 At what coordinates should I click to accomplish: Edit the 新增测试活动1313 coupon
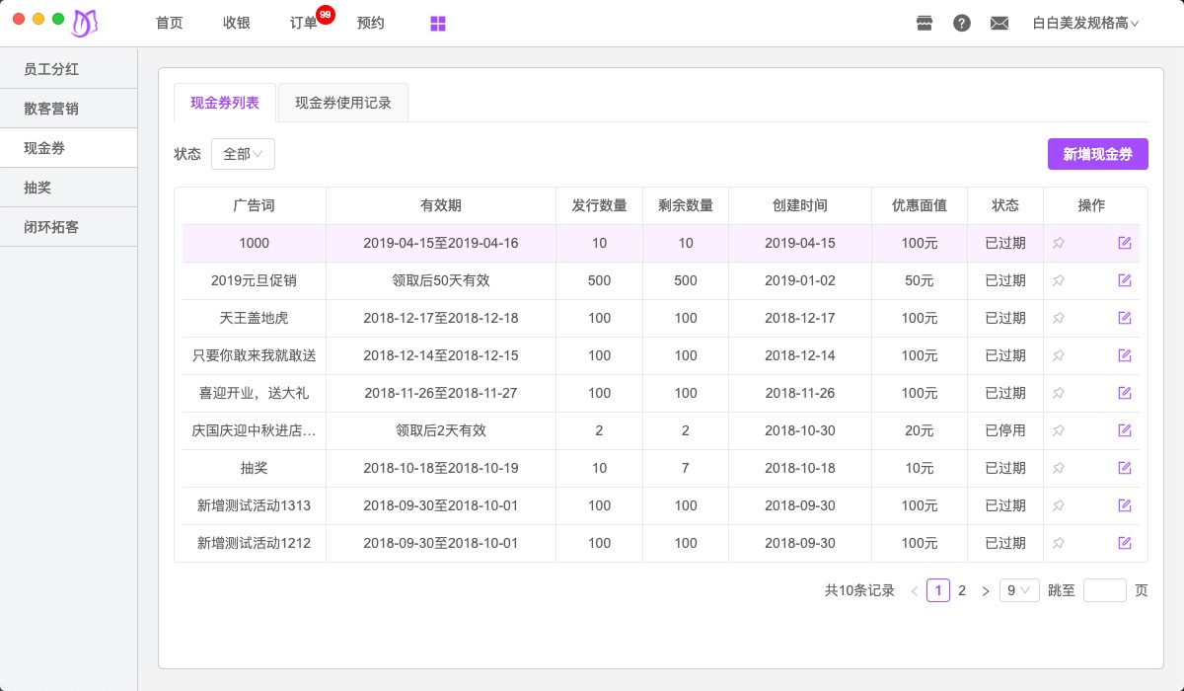click(1125, 505)
